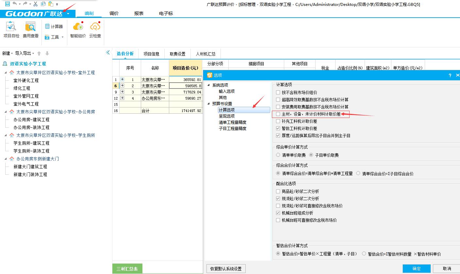The width and height of the screenshot is (460, 274).
Task: Open the Glodon 广联达 main menu dropdown
Action: [x=68, y=14]
